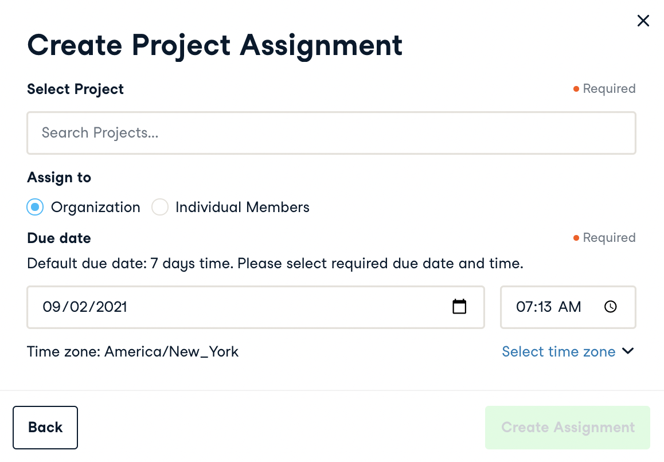Choose the Individual Members radio button
This screenshot has width=664, height=462.
pyautogui.click(x=159, y=207)
